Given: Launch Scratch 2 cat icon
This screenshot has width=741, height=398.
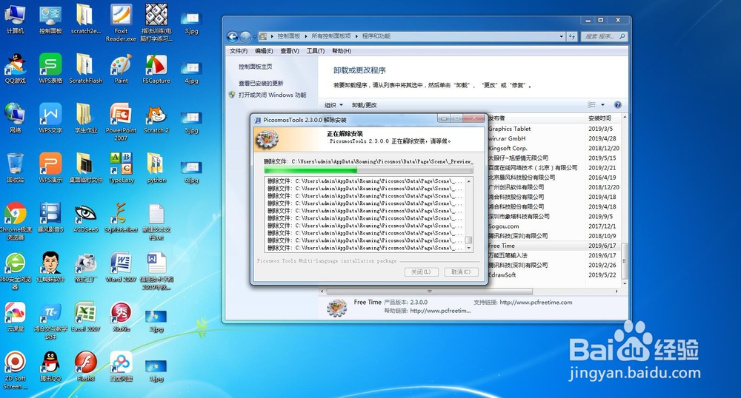Looking at the screenshot, I should point(156,118).
